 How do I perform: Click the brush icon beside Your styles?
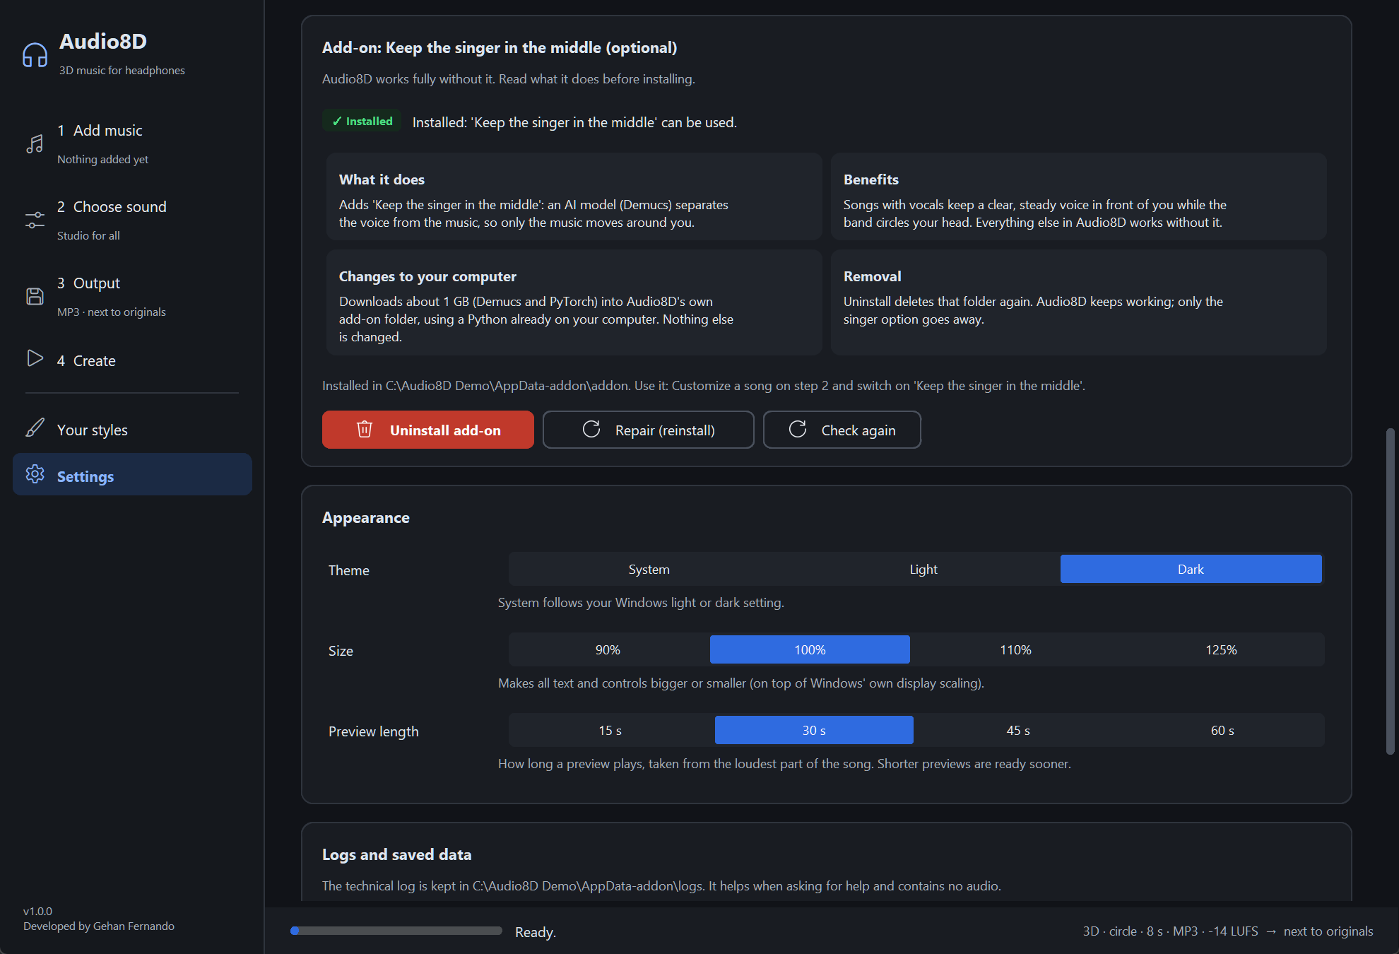point(35,428)
